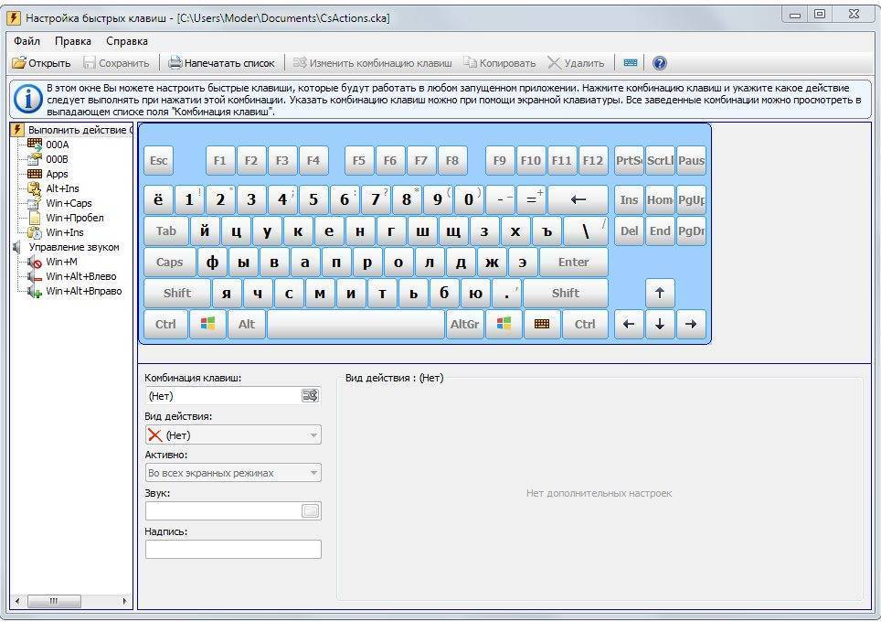881x622 pixels.
Task: Click the down arrow key
Action: tap(660, 325)
